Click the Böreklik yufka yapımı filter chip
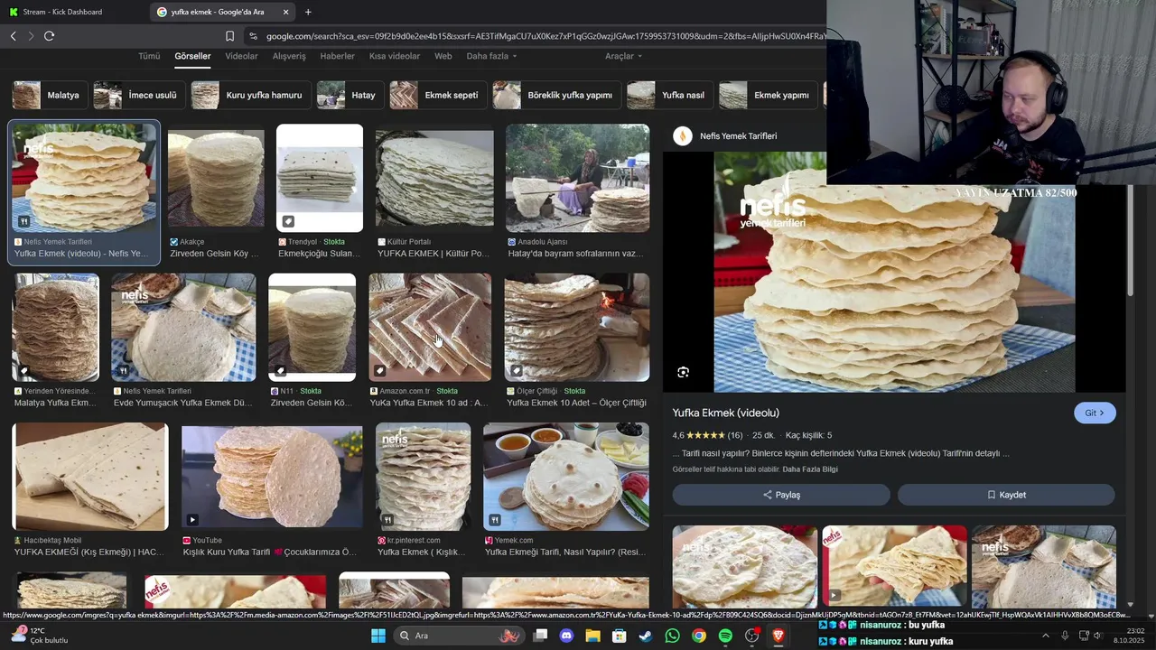Viewport: 1156px width, 650px height. [x=557, y=95]
